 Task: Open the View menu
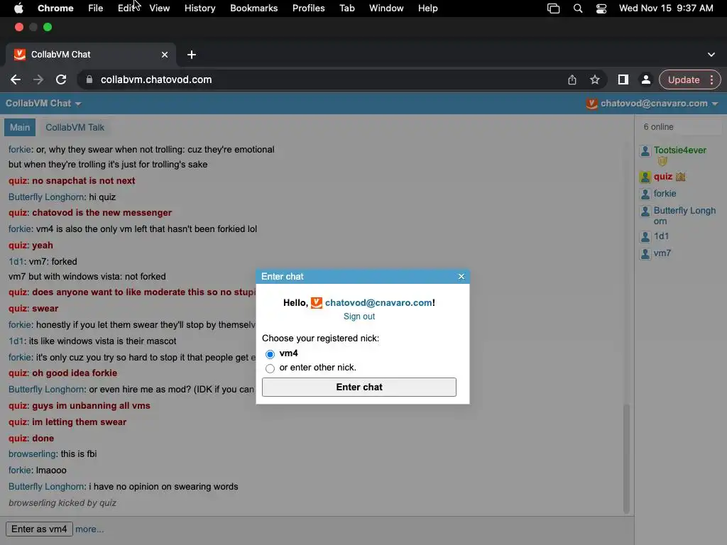coord(160,9)
